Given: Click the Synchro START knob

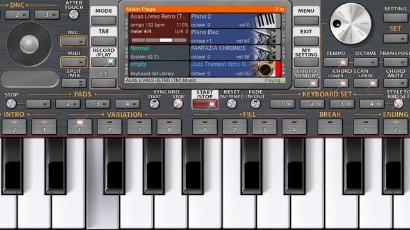Looking at the screenshot, I should [154, 103].
